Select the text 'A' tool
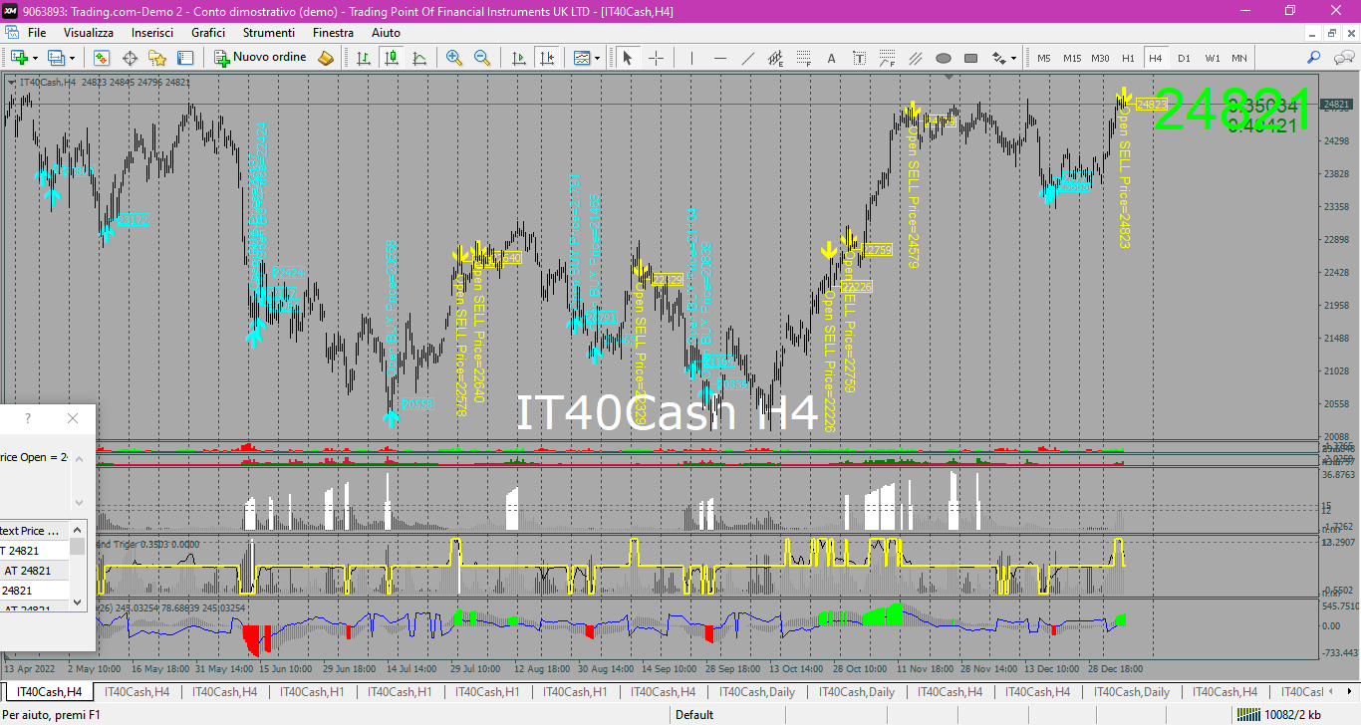 (x=832, y=58)
